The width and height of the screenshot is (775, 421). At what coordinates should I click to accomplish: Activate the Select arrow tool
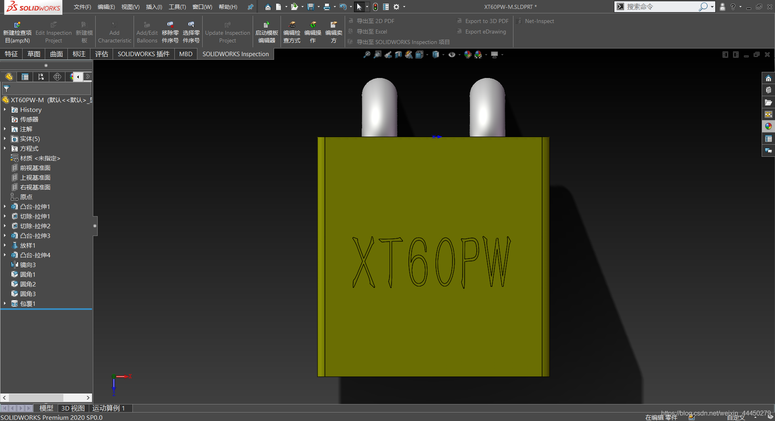pyautogui.click(x=359, y=7)
